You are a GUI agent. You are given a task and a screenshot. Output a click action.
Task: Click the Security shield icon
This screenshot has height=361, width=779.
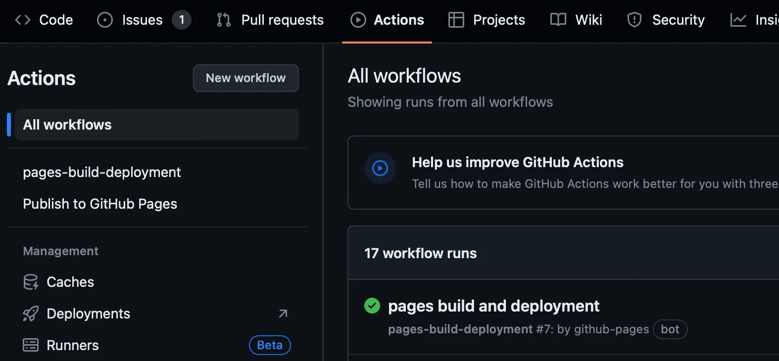pyautogui.click(x=634, y=20)
